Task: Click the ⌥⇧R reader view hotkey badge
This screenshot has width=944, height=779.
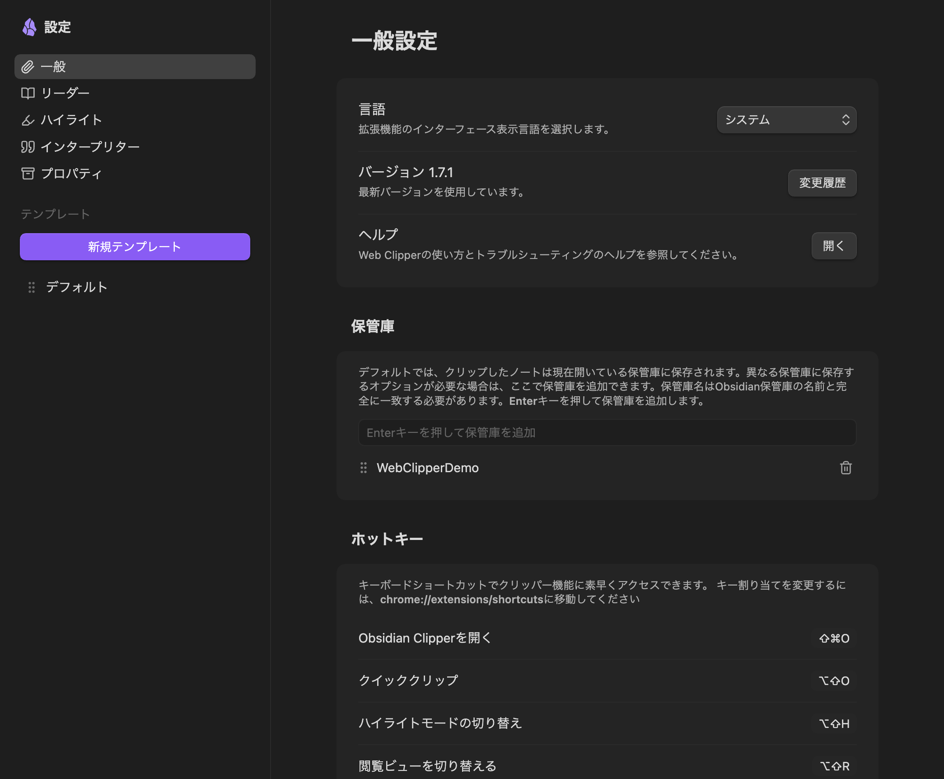Action: point(835,766)
